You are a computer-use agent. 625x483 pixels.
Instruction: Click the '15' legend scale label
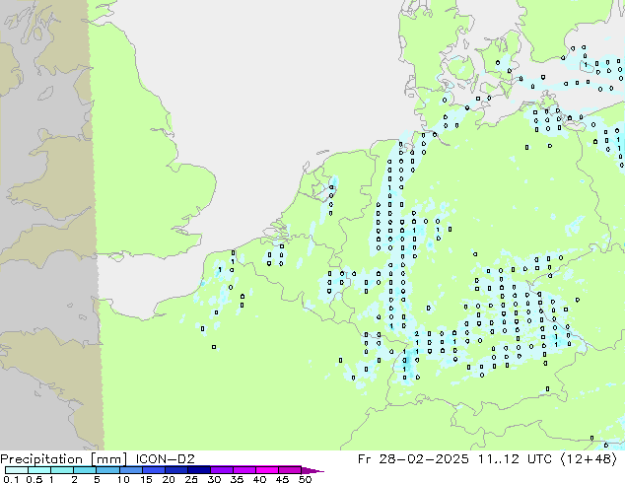pos(146,479)
